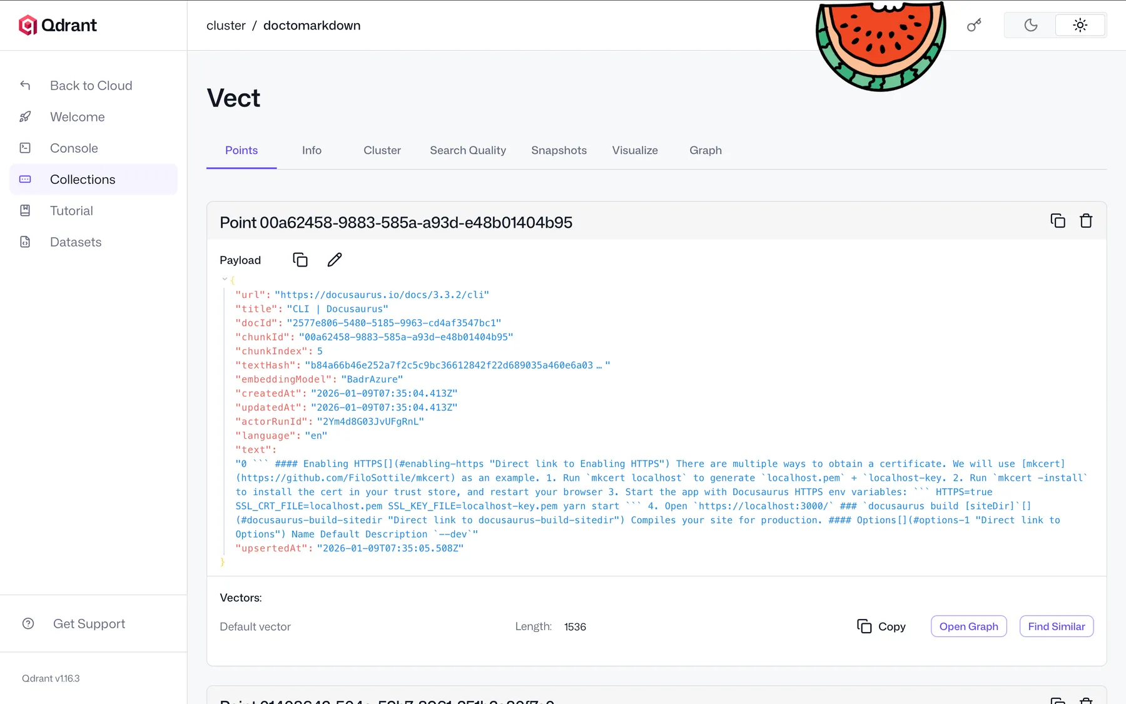Copy the point using header copy icon
Screen dimensions: 1126x704
pyautogui.click(x=1057, y=221)
